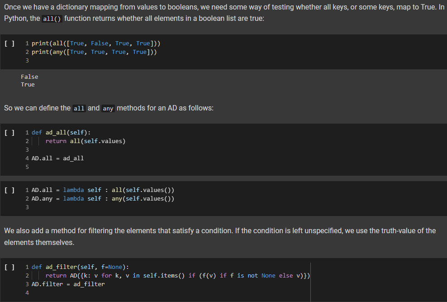The image size is (447, 302).
Task: Click the [ ] indicator beside the ad_all definition cell
Action: coord(9,132)
